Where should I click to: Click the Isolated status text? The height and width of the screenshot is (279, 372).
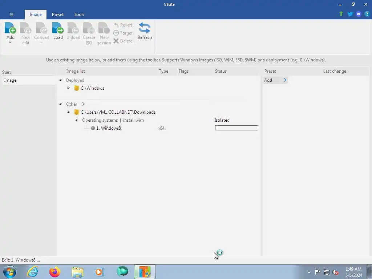222,120
